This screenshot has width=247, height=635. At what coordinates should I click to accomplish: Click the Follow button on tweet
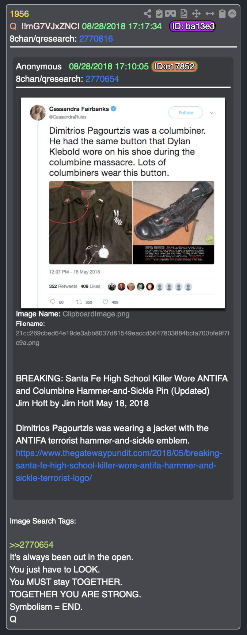186,113
